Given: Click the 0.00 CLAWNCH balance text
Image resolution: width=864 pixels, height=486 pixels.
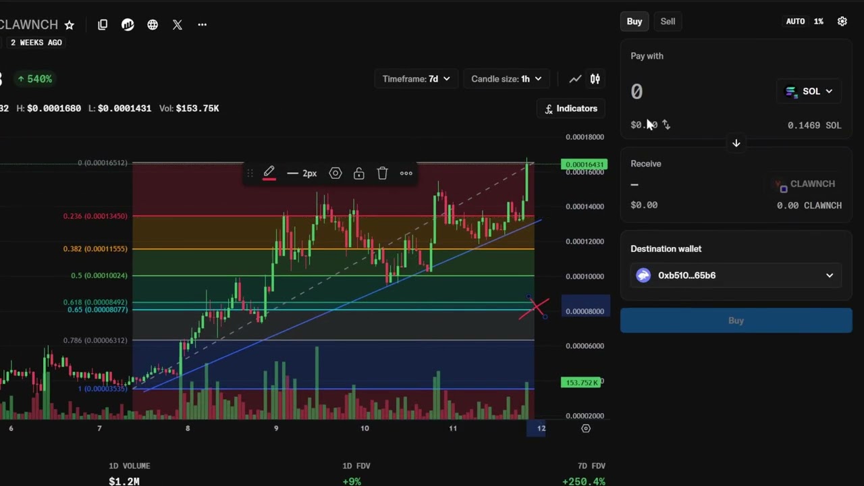Looking at the screenshot, I should [x=809, y=205].
